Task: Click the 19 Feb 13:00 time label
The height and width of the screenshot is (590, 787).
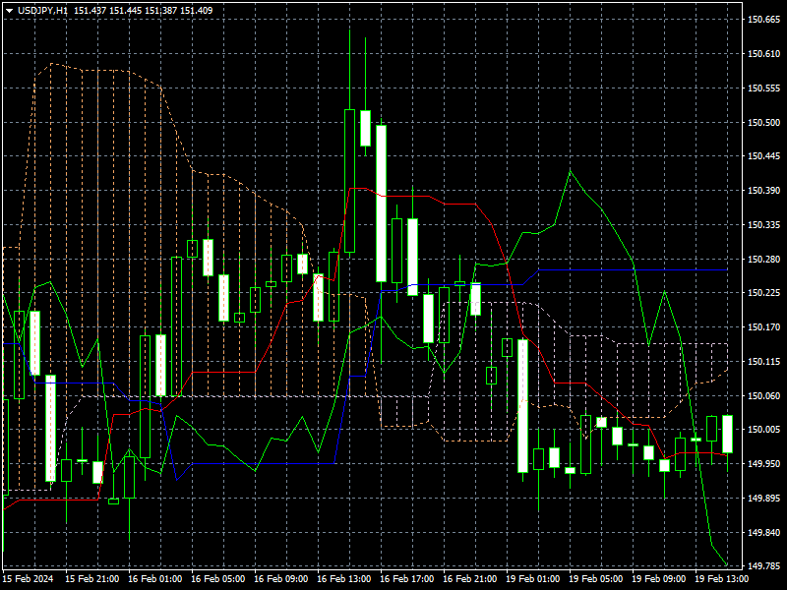Action: click(723, 579)
